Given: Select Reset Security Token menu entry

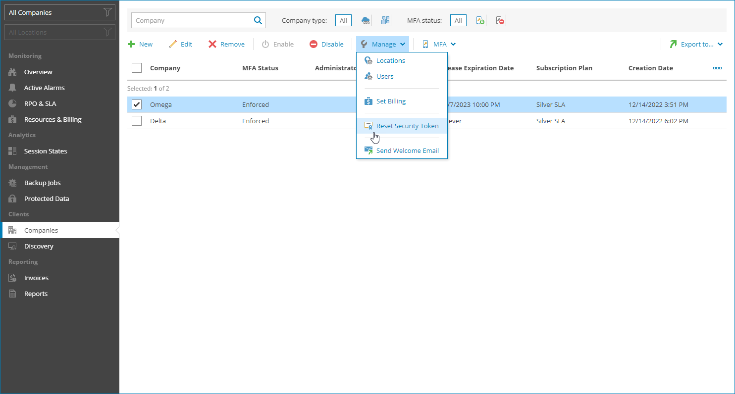Looking at the screenshot, I should pos(402,126).
